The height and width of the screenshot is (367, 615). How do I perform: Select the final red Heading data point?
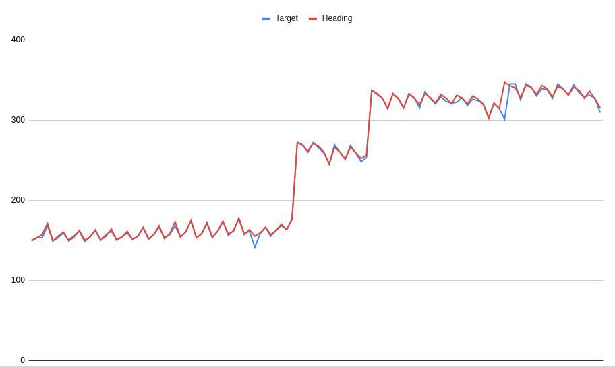coord(600,107)
